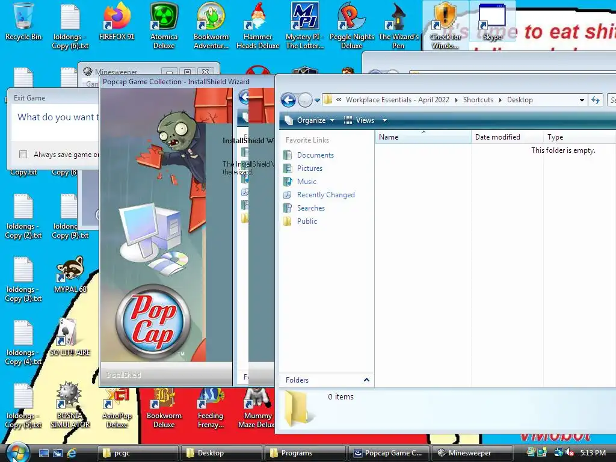Click the Windows Start orb
Screen dimensions: 616x462
[17, 452]
